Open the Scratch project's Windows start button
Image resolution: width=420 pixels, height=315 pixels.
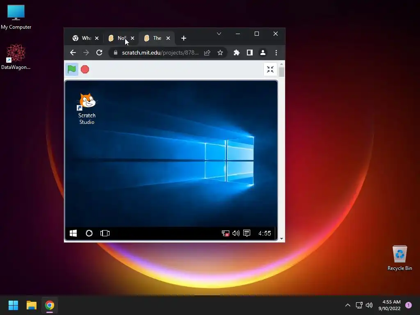coord(73,233)
